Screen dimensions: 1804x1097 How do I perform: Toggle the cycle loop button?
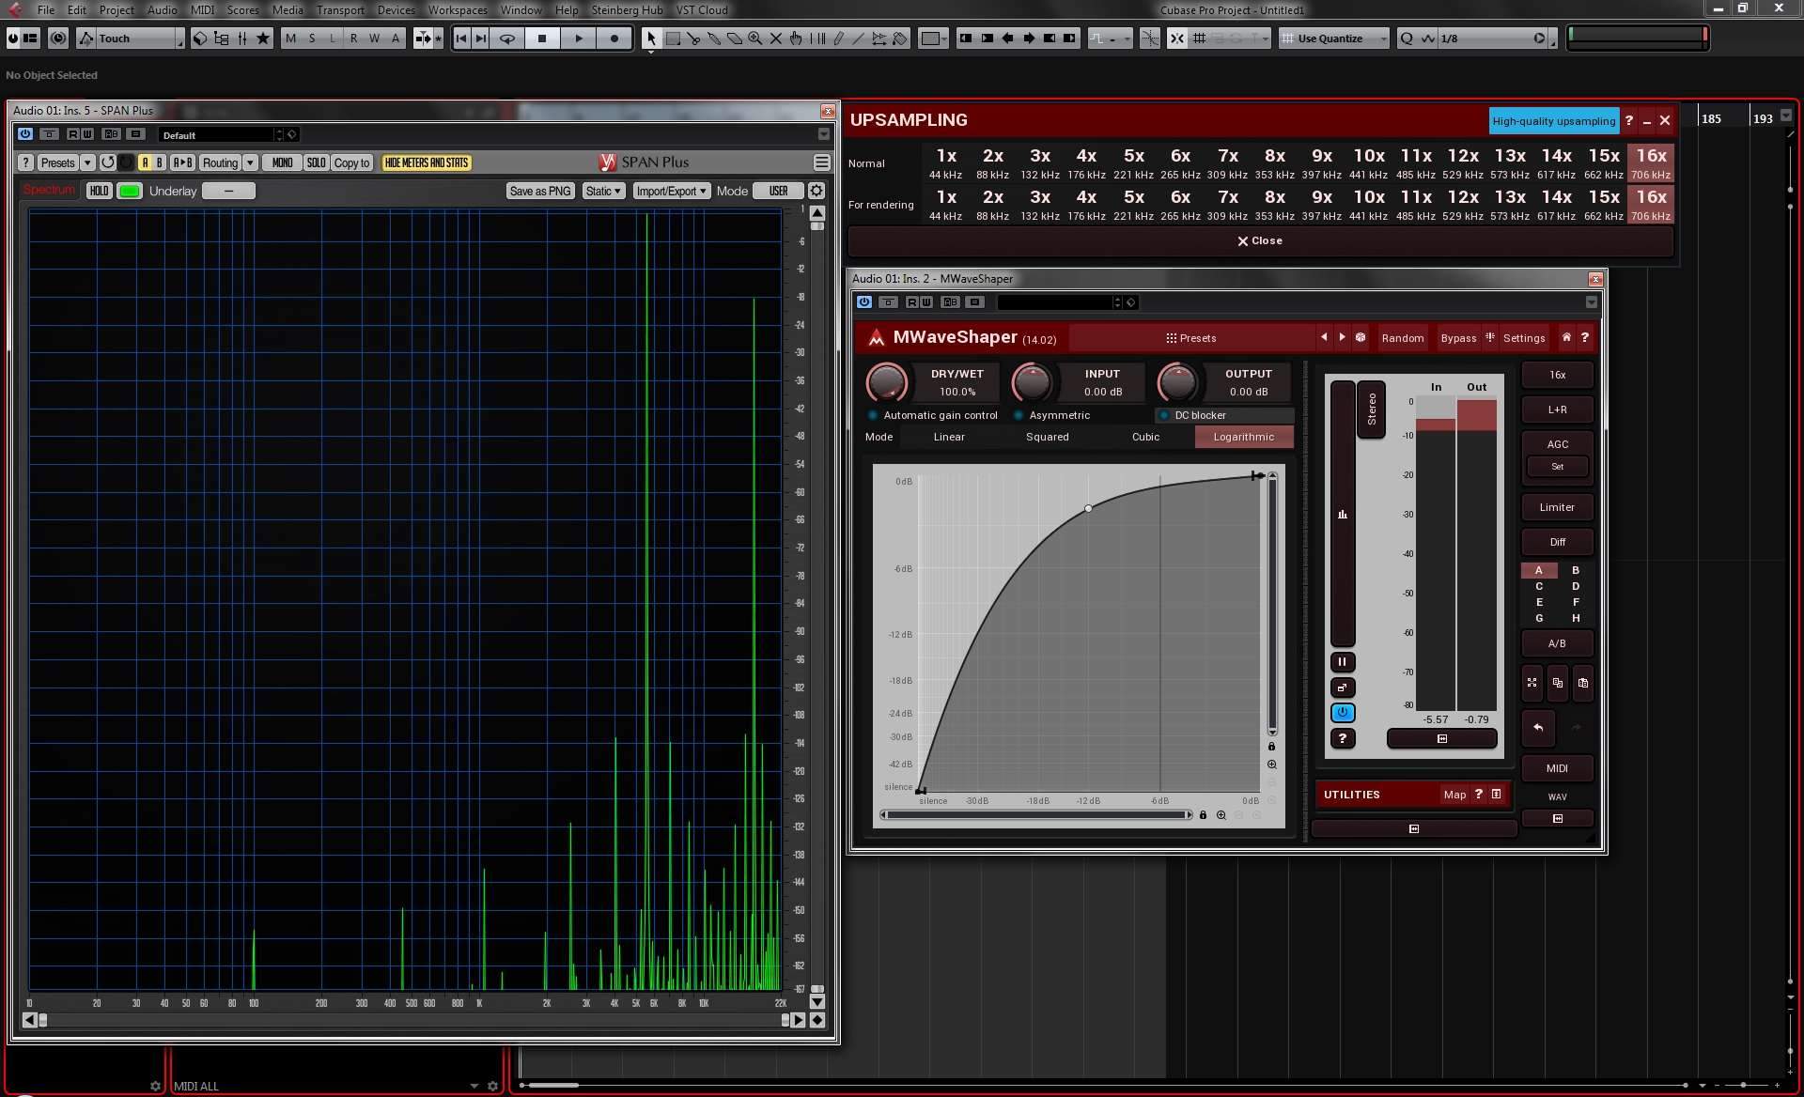coord(507,39)
